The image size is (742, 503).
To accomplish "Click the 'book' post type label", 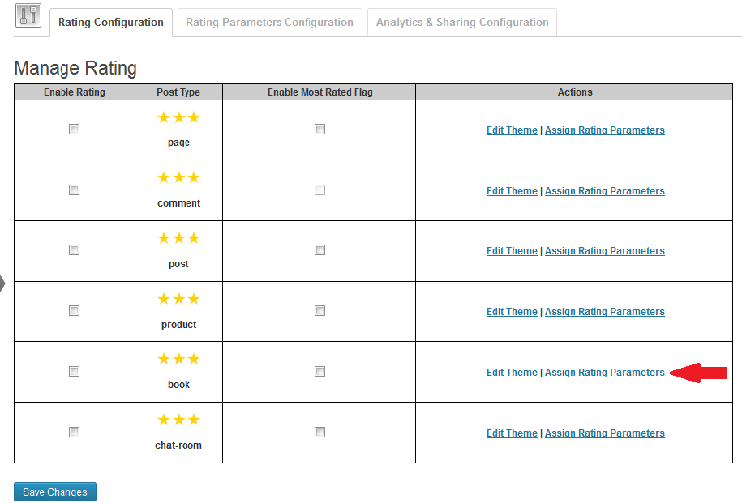I will click(178, 385).
